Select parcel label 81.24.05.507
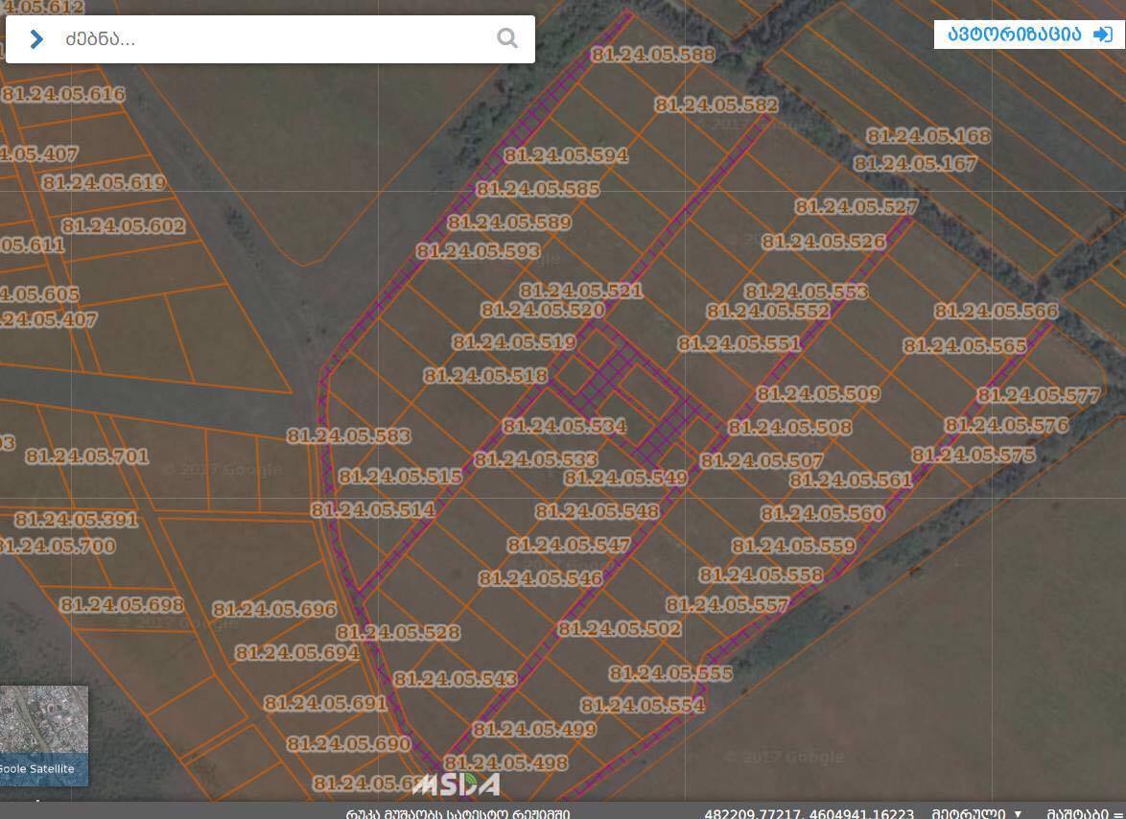 (x=762, y=461)
